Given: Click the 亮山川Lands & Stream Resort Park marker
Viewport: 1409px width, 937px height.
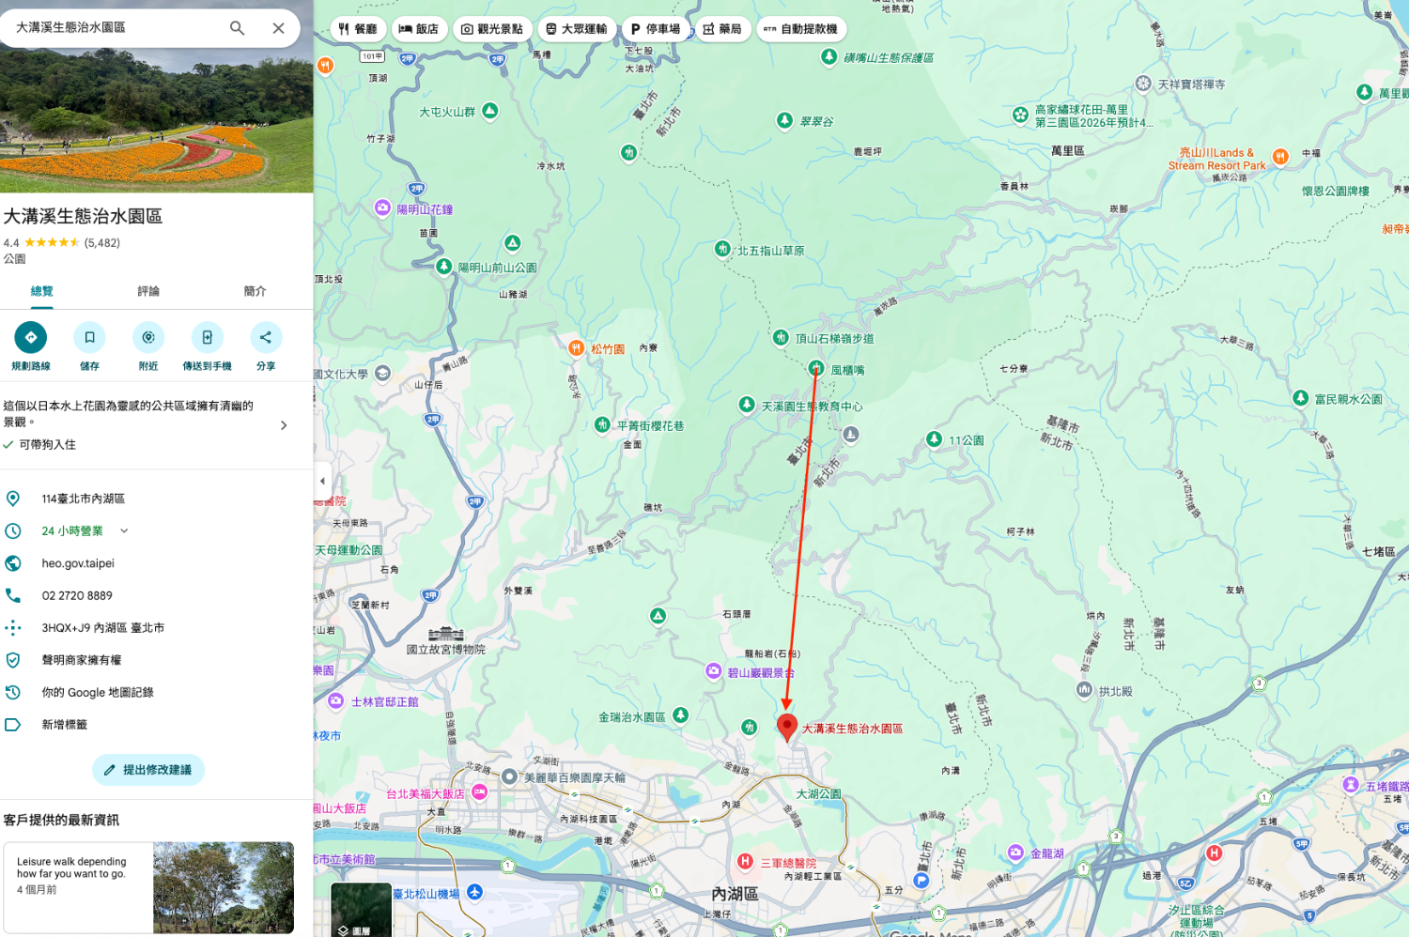Looking at the screenshot, I should (1280, 157).
